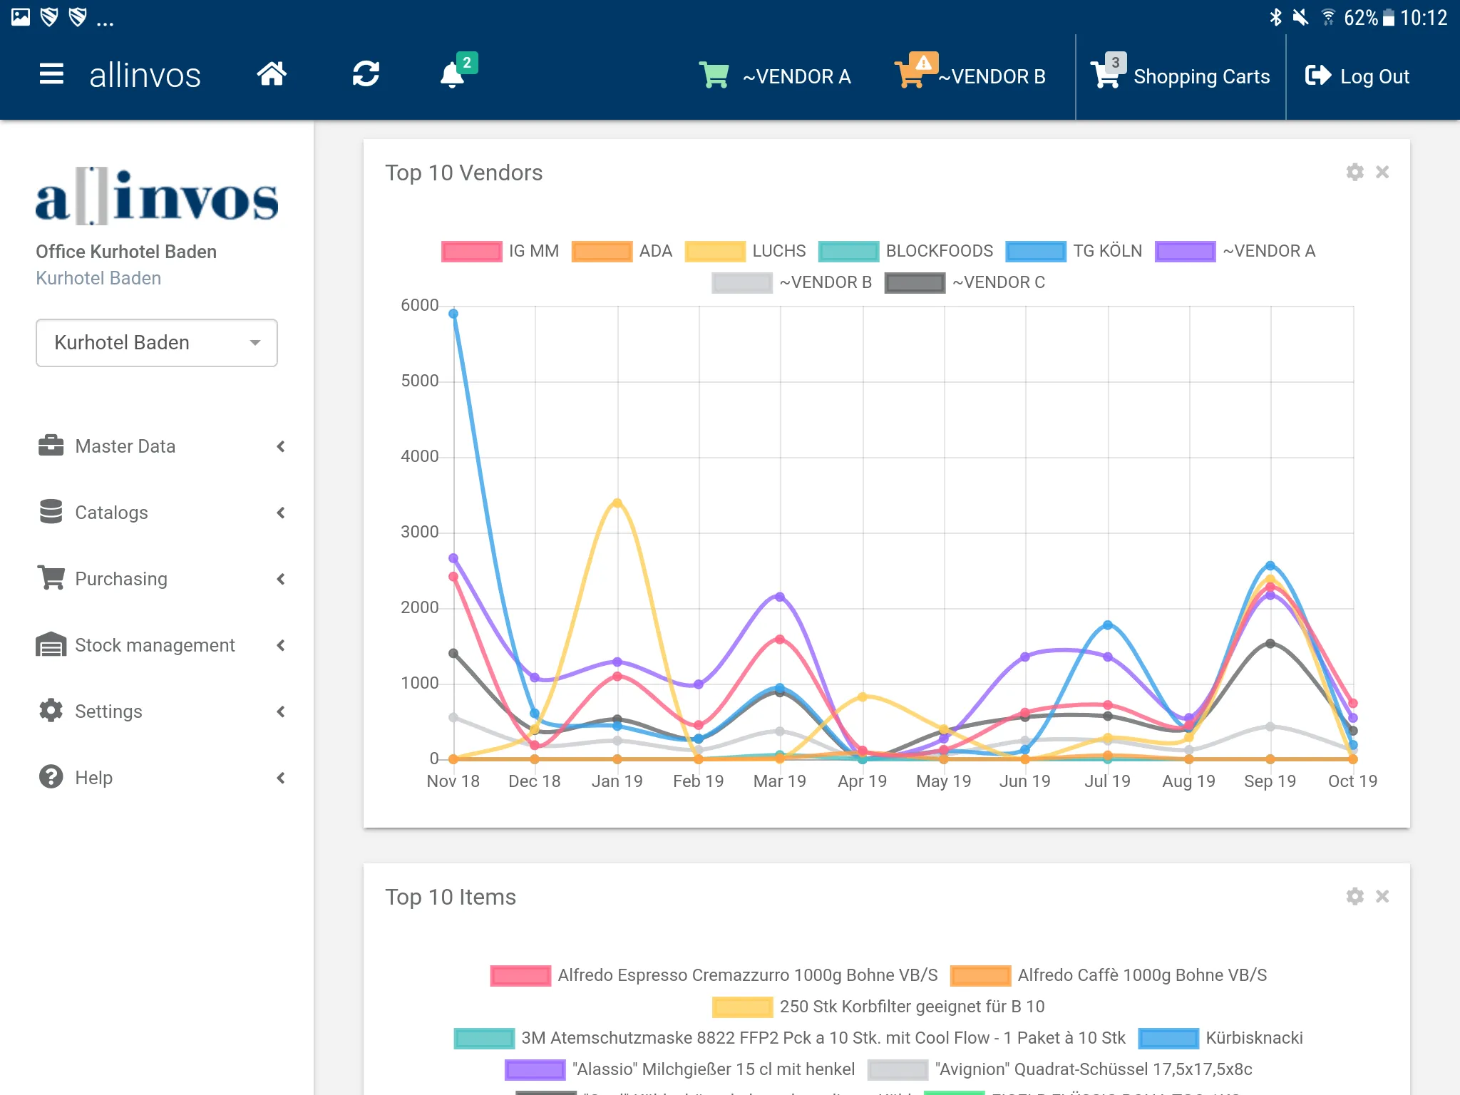Expand the Master Data menu item
The image size is (1460, 1095).
(x=161, y=445)
